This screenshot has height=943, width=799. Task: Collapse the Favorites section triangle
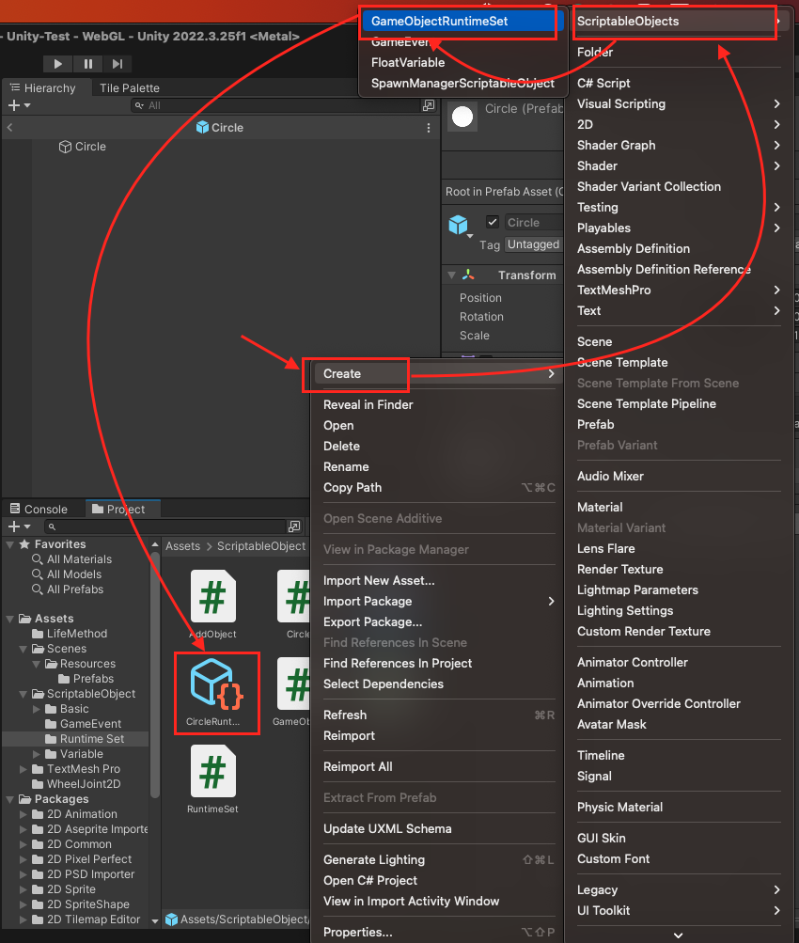click(10, 543)
